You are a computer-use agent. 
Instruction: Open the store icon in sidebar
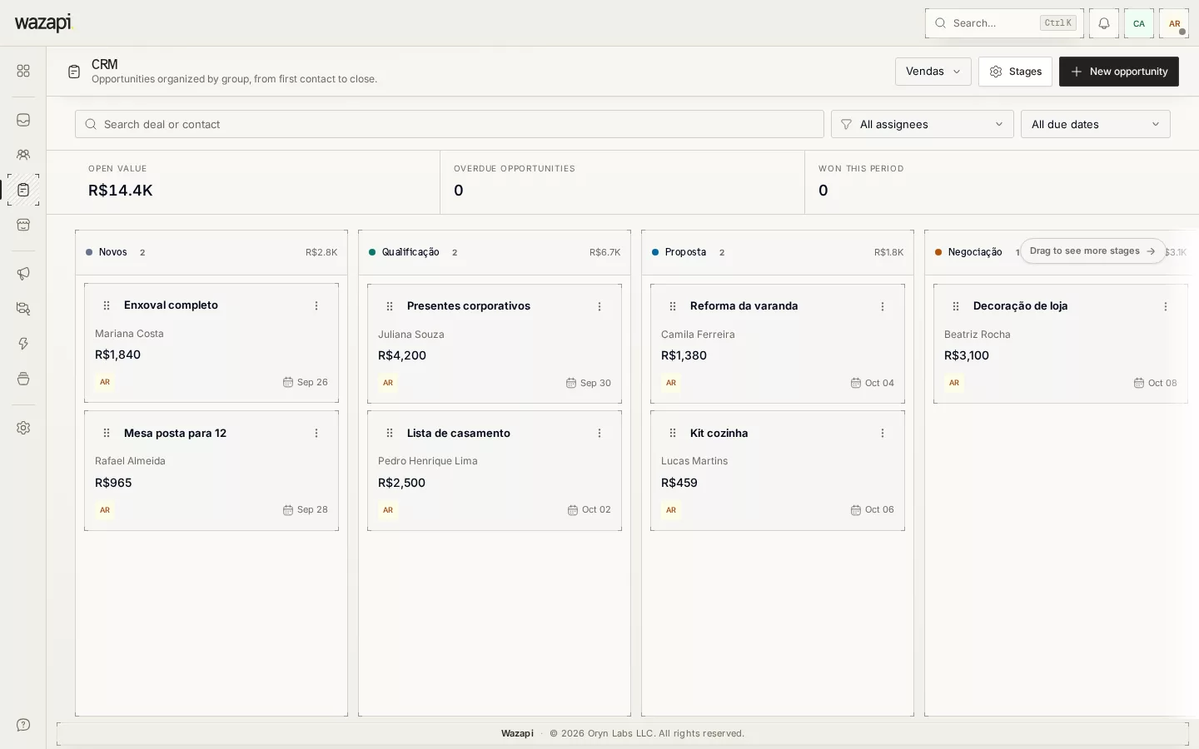(23, 225)
